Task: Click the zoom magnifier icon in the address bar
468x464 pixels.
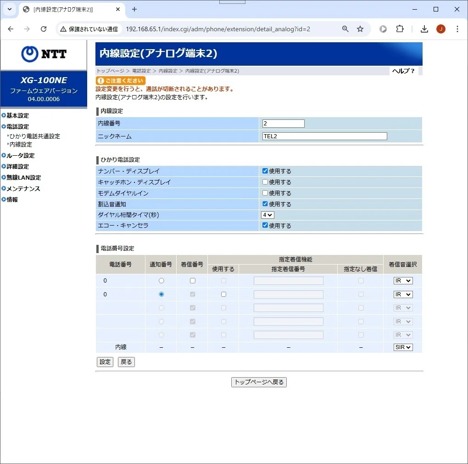Action: (345, 29)
